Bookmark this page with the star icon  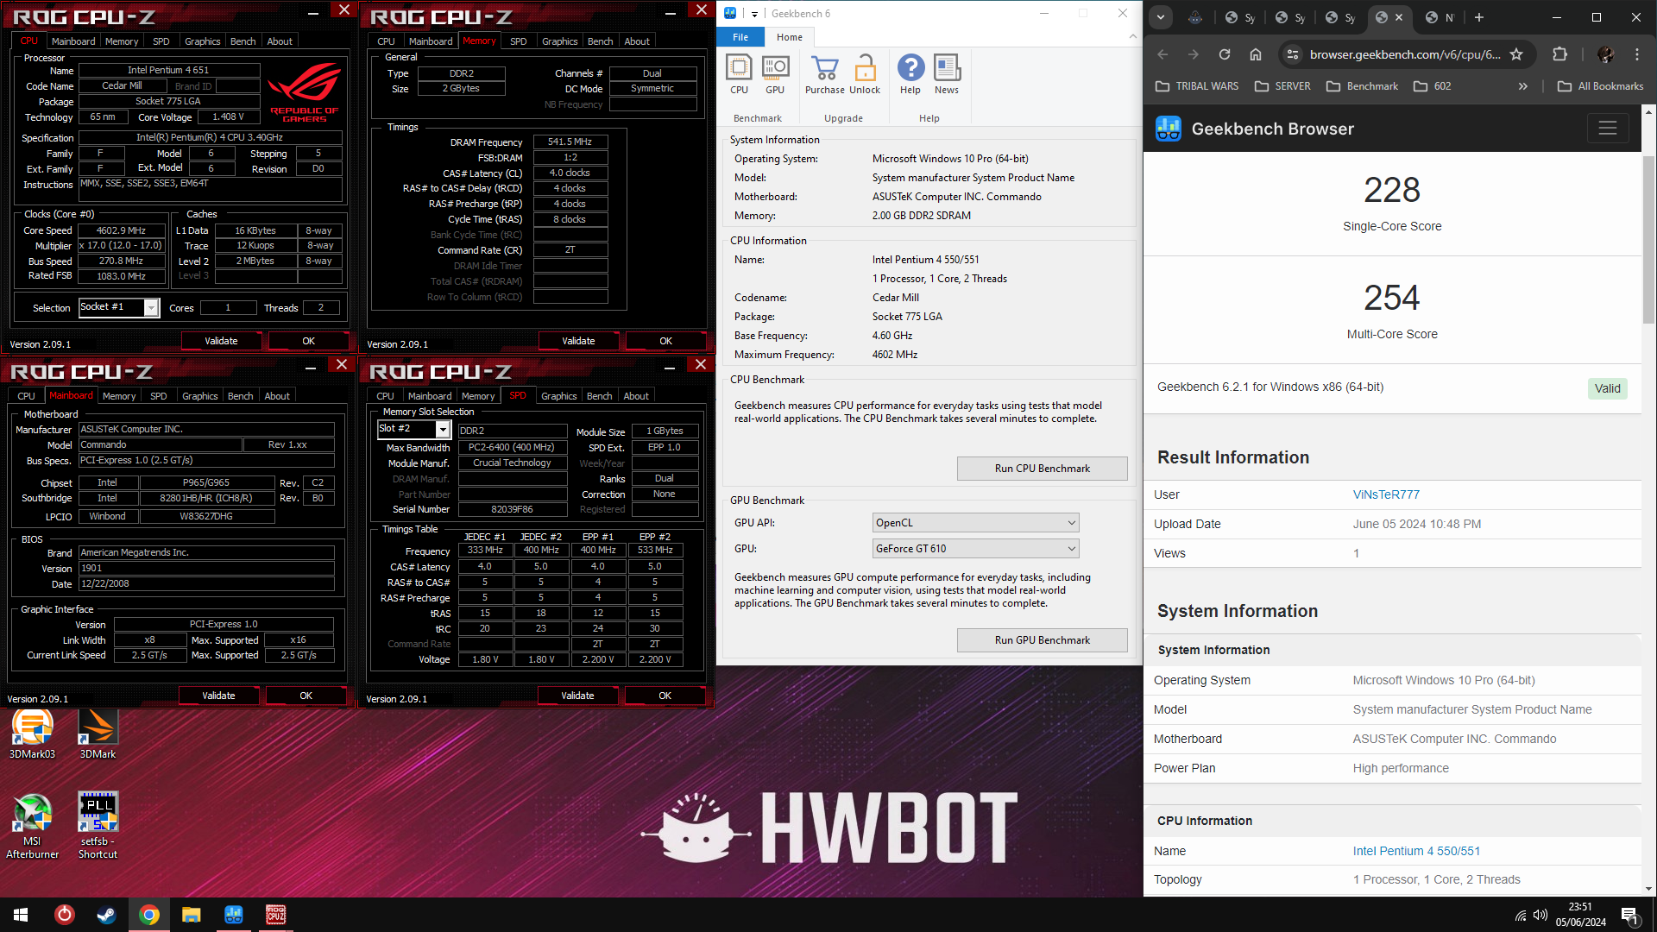[x=1516, y=54]
